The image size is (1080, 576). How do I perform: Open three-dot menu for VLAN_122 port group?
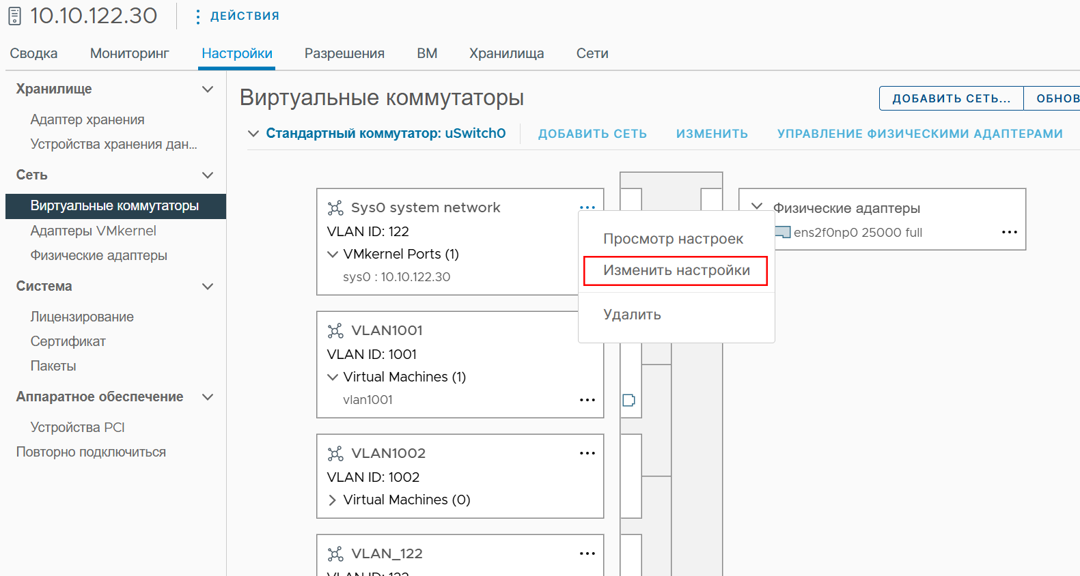[587, 553]
